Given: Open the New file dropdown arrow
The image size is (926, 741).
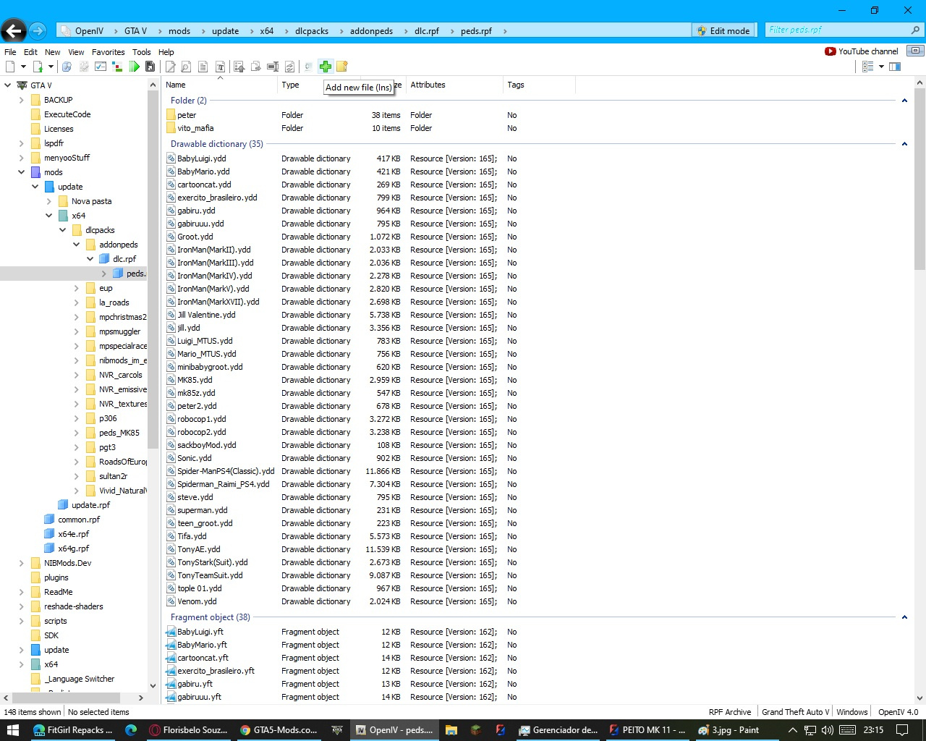Looking at the screenshot, I should [x=23, y=67].
